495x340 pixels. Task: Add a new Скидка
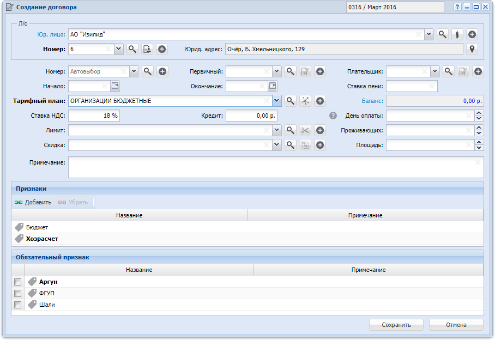pyautogui.click(x=320, y=145)
